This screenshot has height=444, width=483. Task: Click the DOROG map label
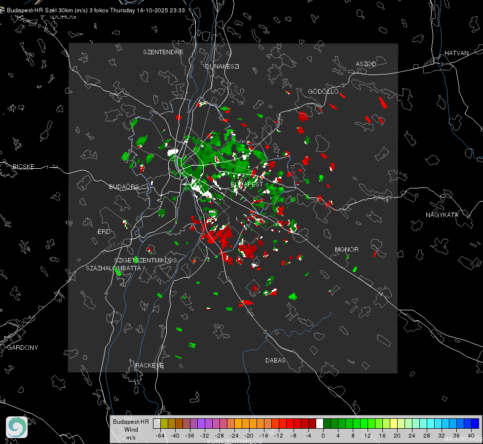[x=64, y=17]
